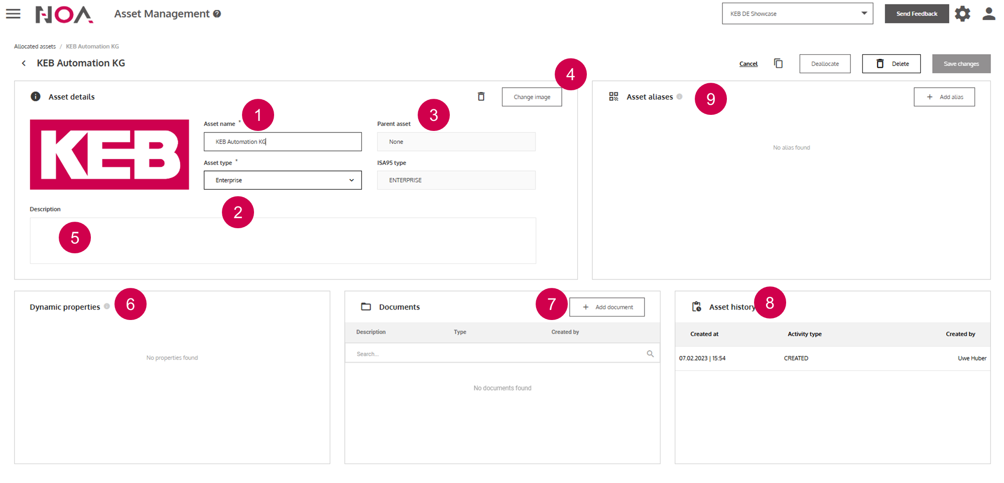The image size is (1004, 483).
Task: Click the Cancel link
Action: [748, 64]
